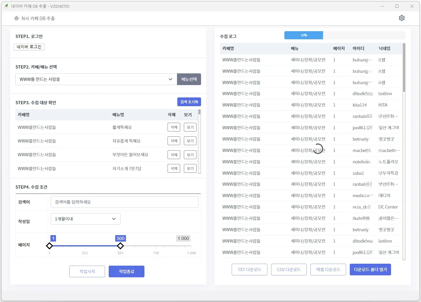The width and height of the screenshot is (421, 302).
Task: View the 자기소개 7문7답 row
Action: coord(190,169)
